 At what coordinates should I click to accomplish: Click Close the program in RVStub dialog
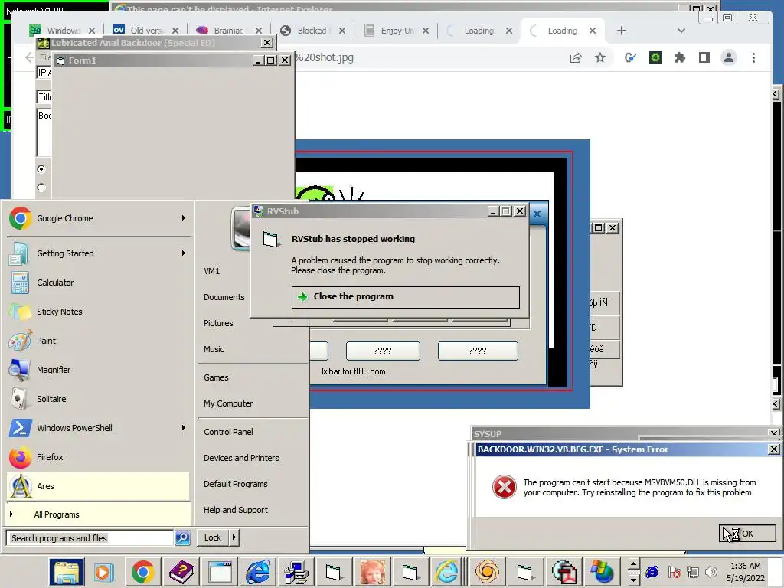pyautogui.click(x=406, y=296)
